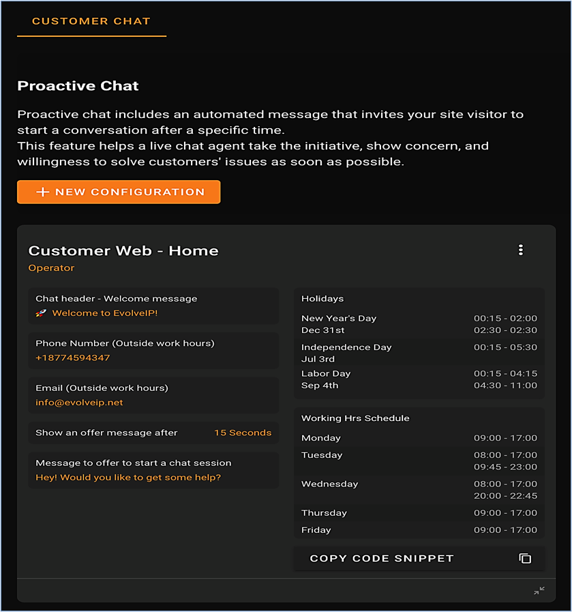Click the rocket icon in the welcome message
The height and width of the screenshot is (612, 572).
[41, 313]
